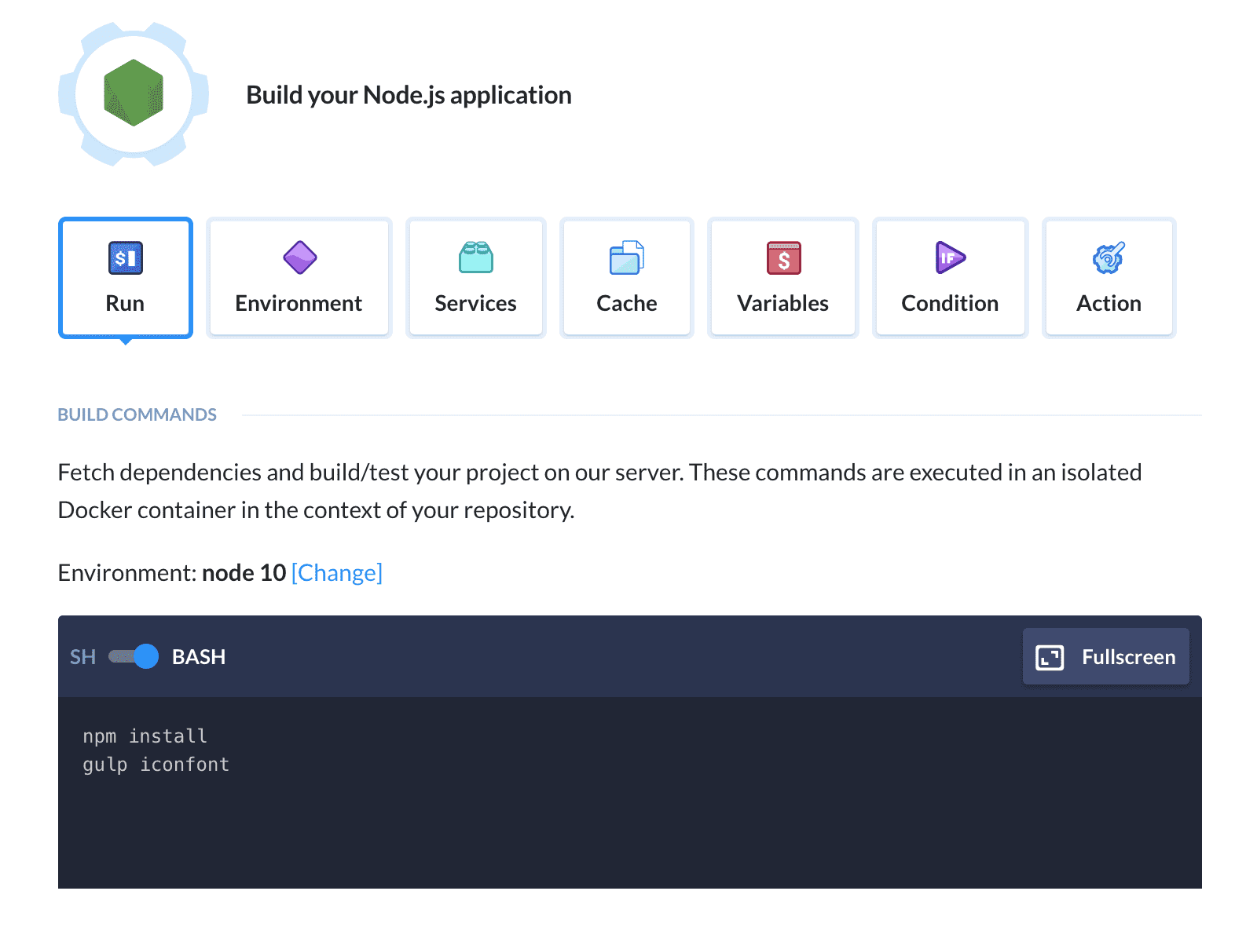Screen dimensions: 1257x942
Task: Open the Variables tab
Action: (x=783, y=278)
